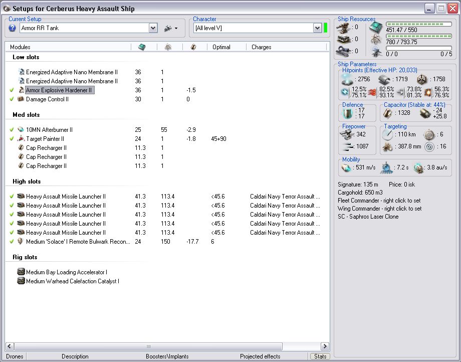Sort by the powergrid column icon
The image size is (461, 362).
[x=167, y=47]
